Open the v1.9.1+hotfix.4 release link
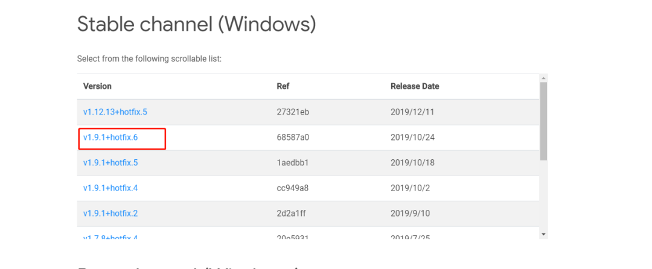 [x=110, y=188]
